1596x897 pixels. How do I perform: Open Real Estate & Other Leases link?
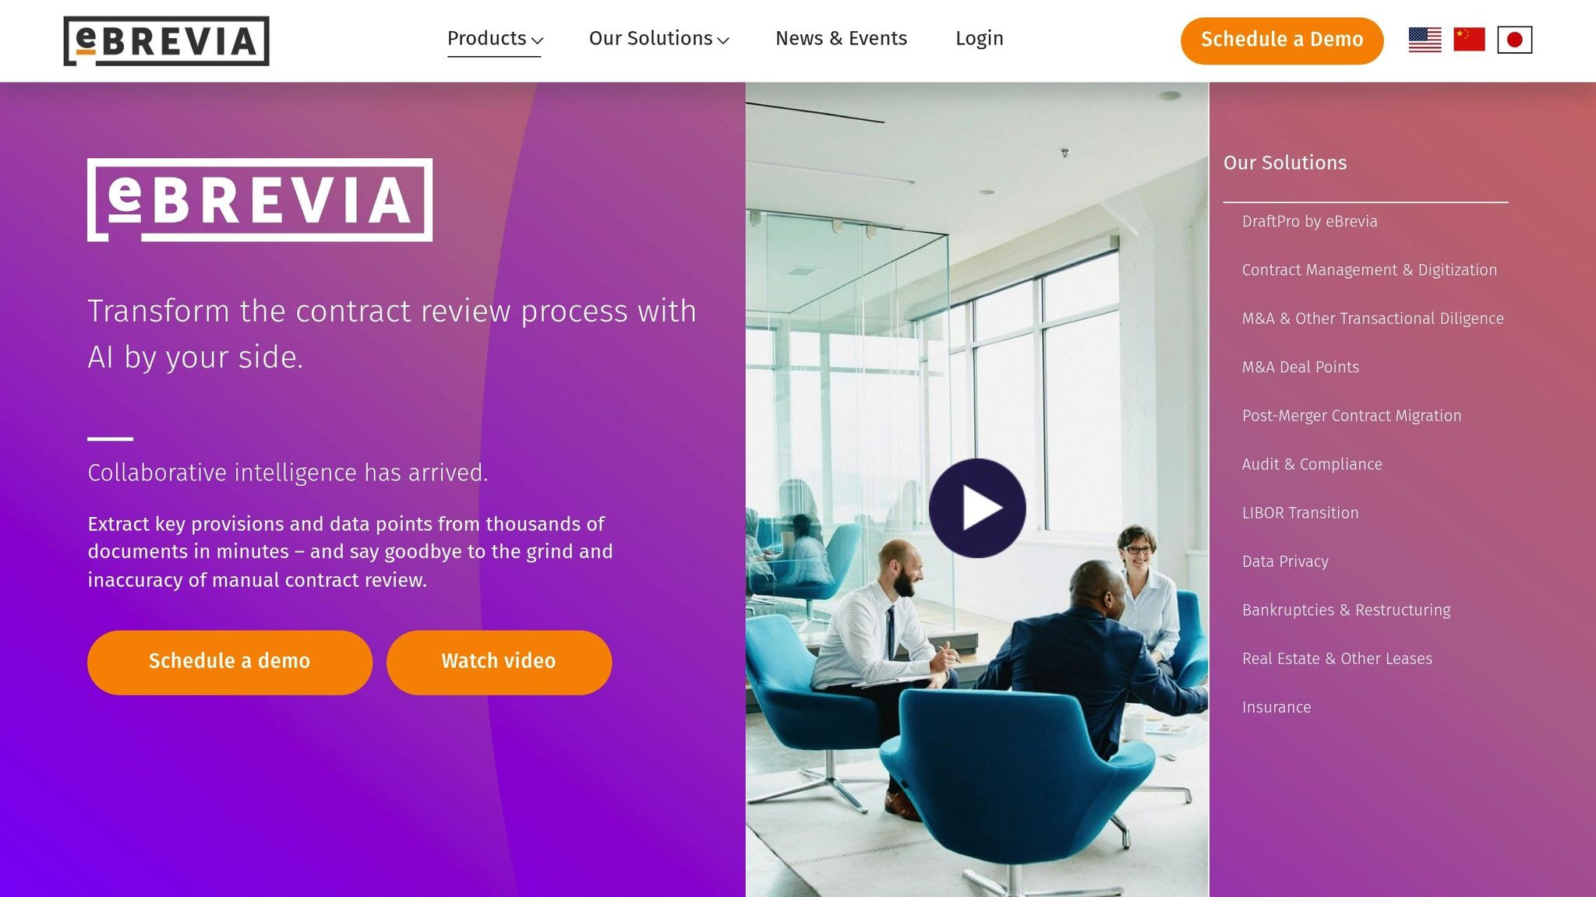click(1336, 659)
